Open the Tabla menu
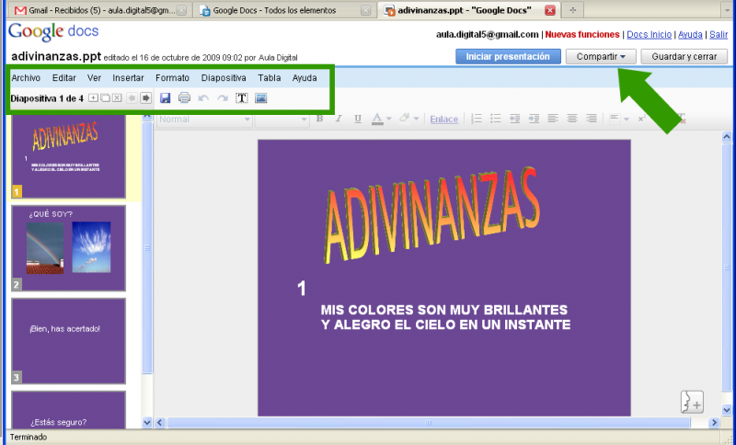The width and height of the screenshot is (736, 445). pyautogui.click(x=270, y=78)
